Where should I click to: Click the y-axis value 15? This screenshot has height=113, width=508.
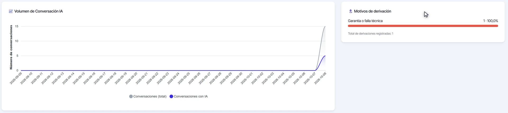17,26
